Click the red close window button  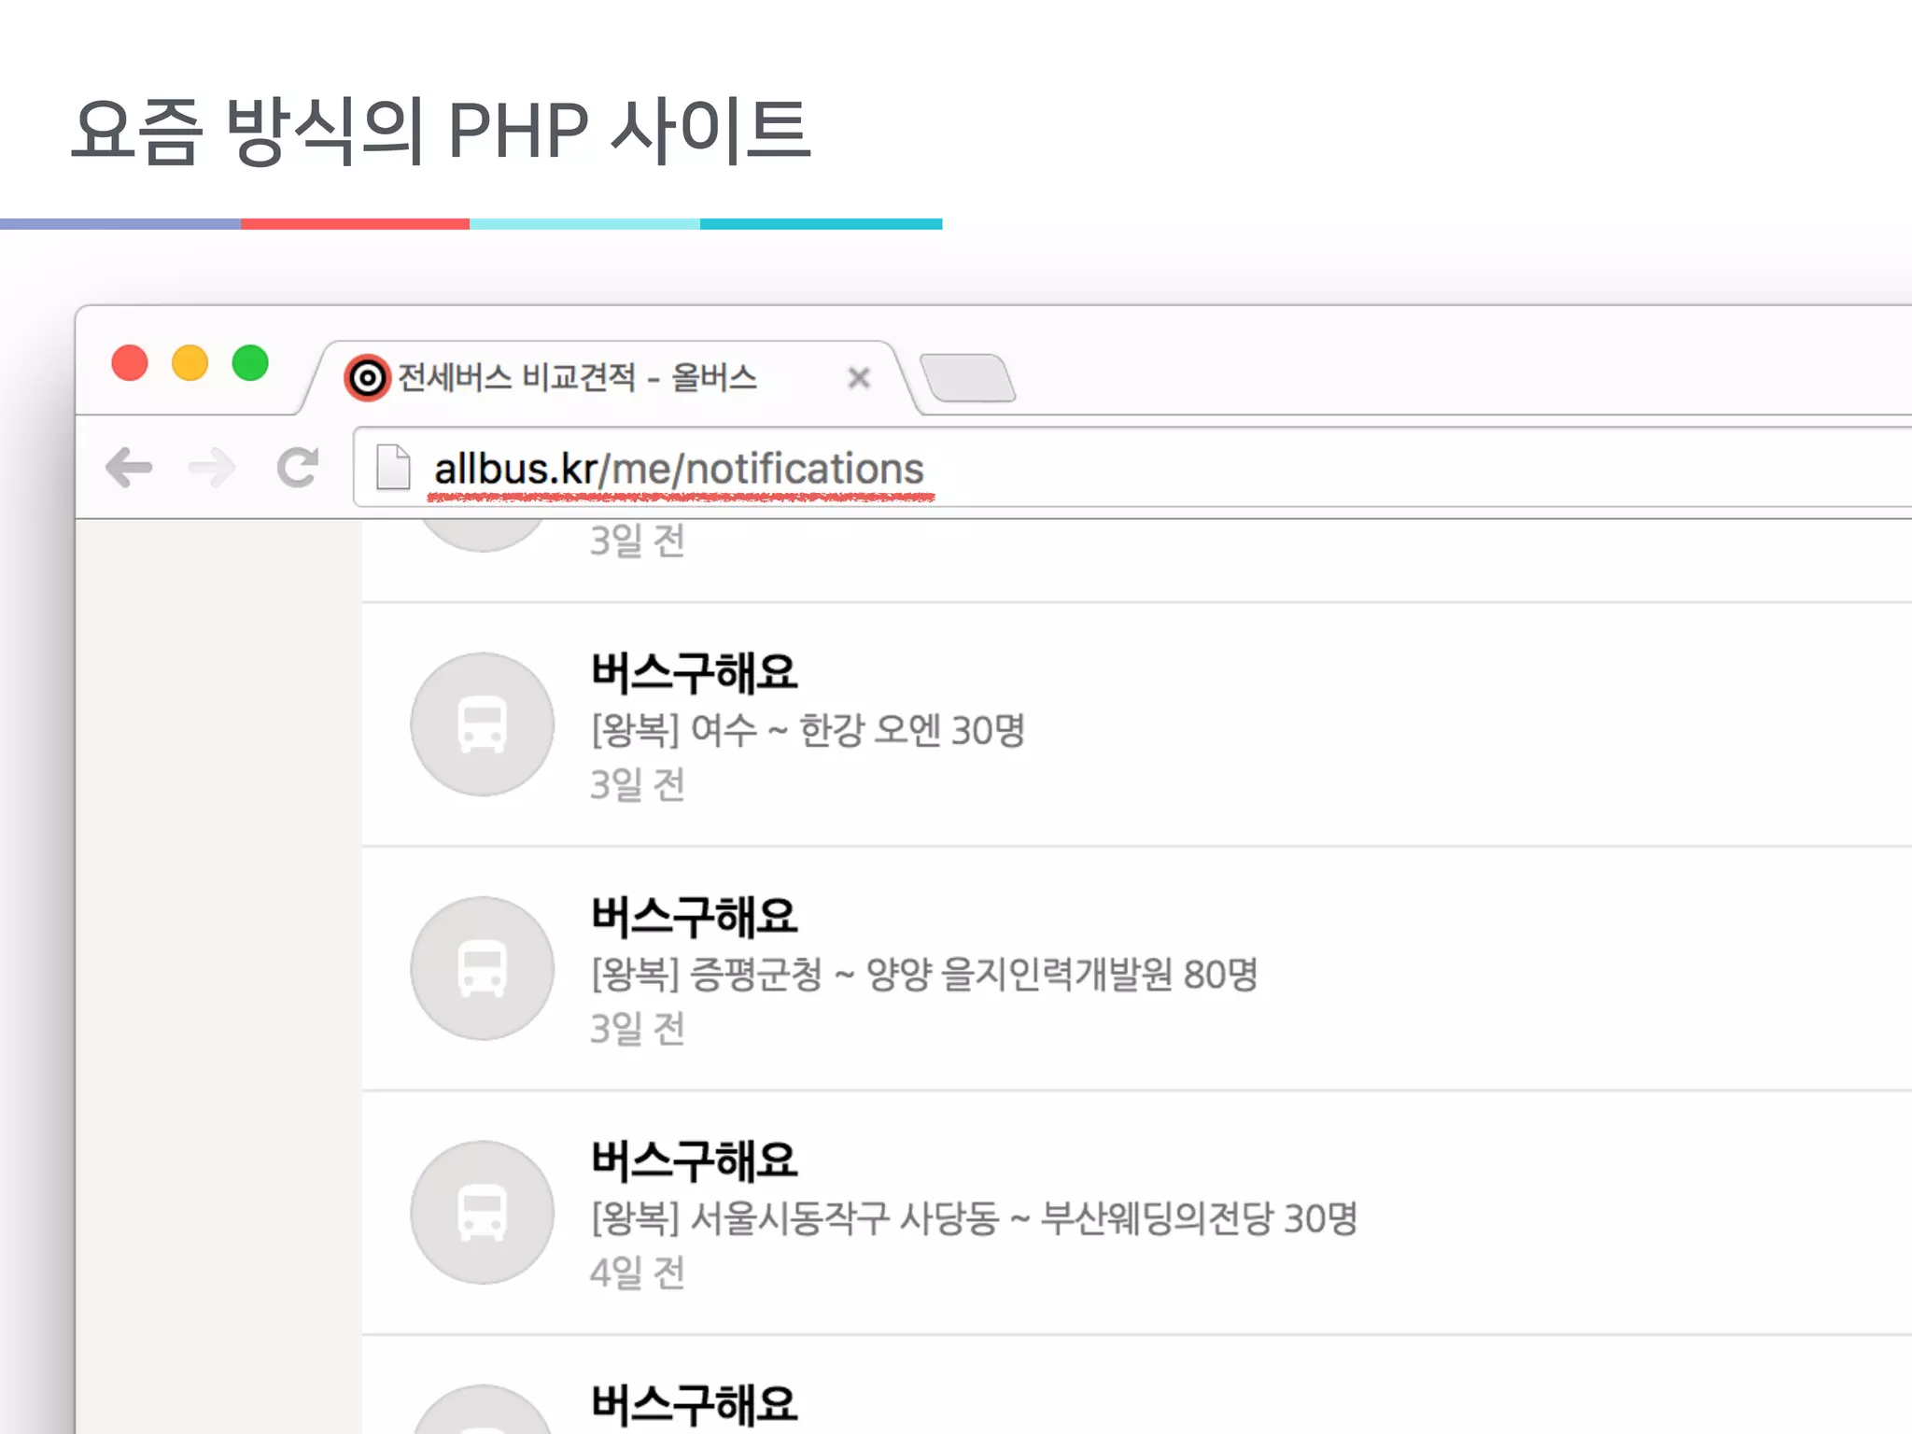tap(130, 363)
